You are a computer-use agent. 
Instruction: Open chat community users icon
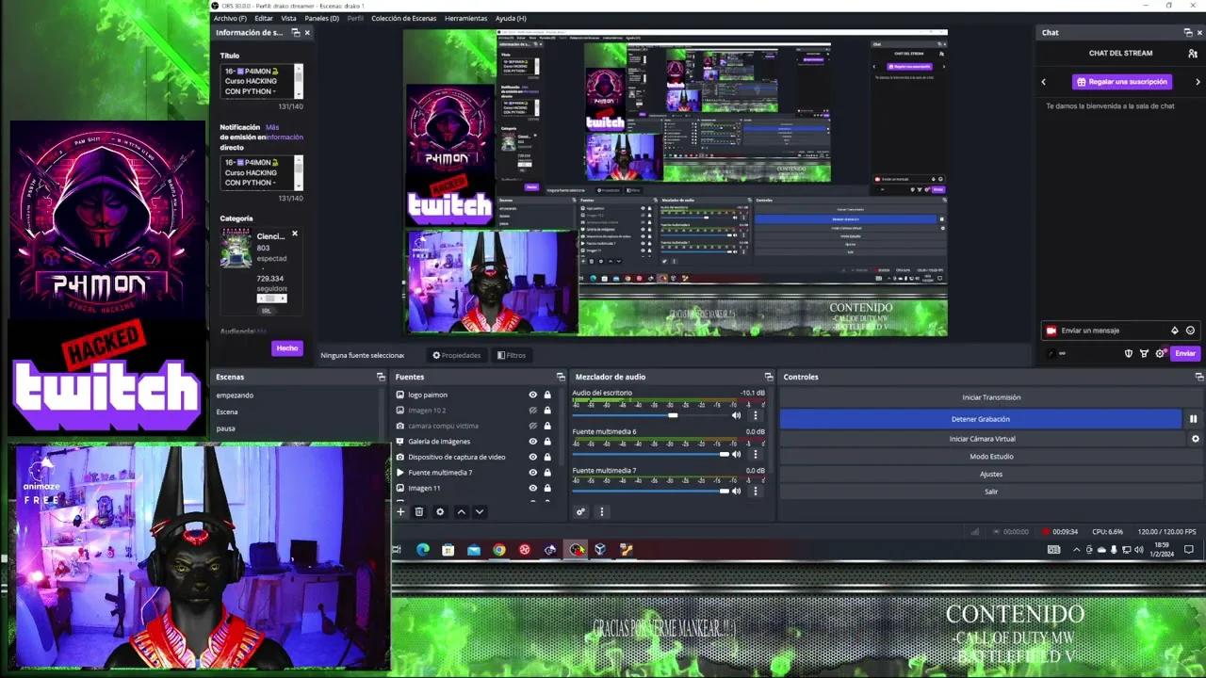[1193, 54]
